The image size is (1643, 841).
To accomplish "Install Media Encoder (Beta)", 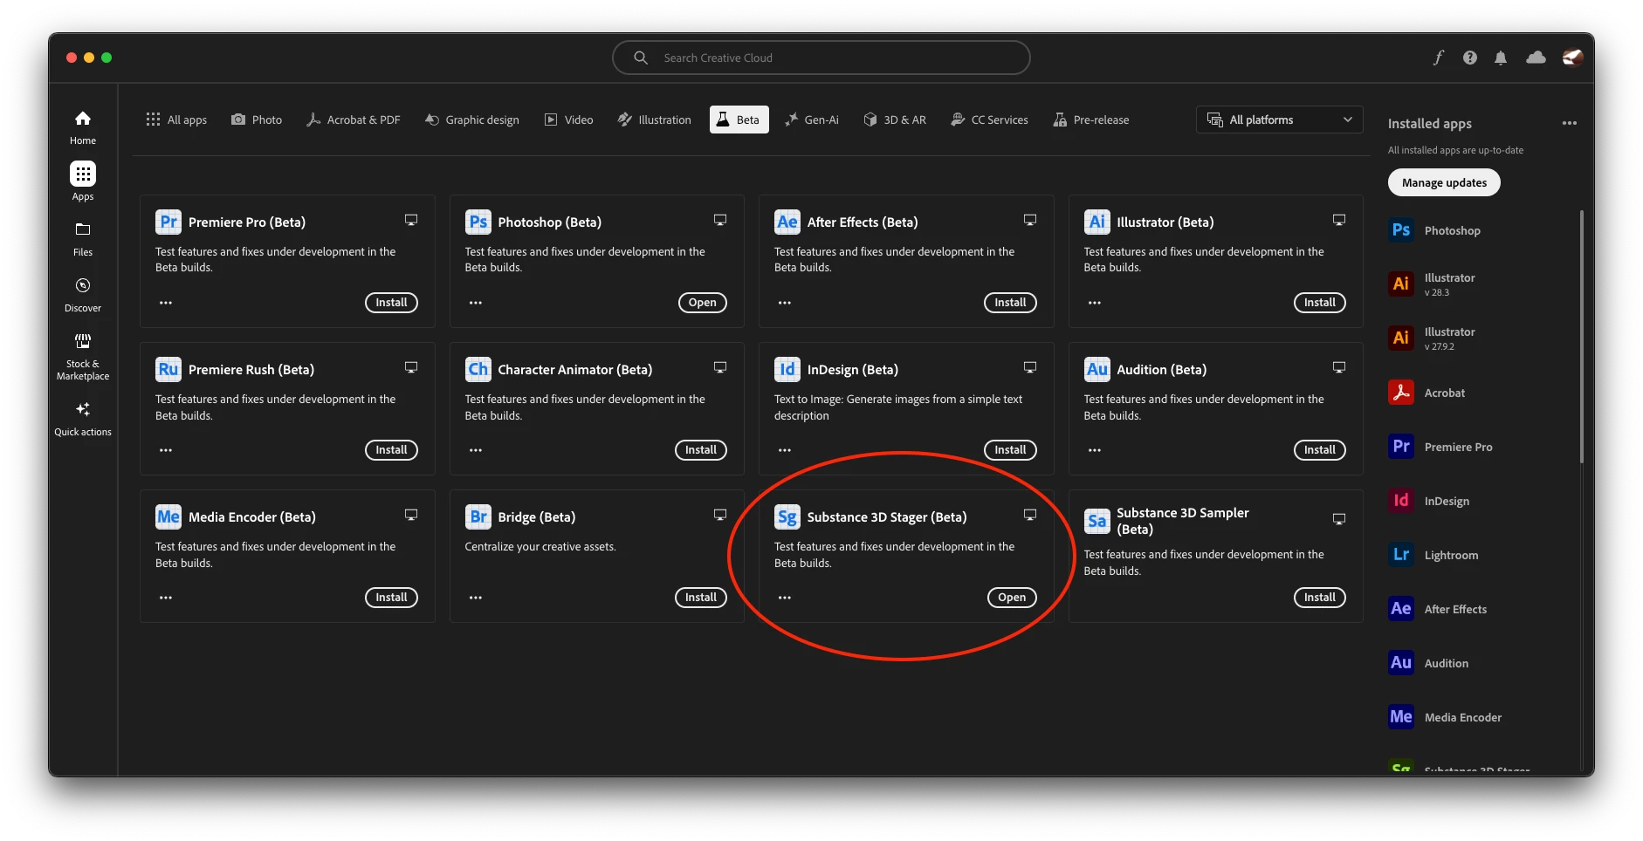I will coord(391,598).
